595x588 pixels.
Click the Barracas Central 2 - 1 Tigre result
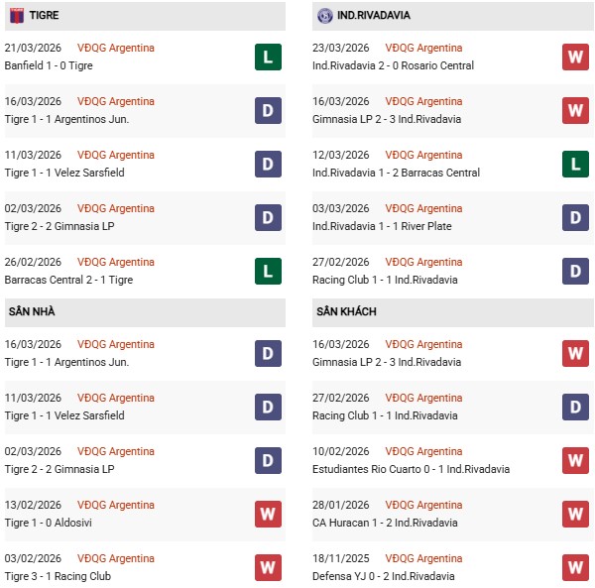(68, 280)
